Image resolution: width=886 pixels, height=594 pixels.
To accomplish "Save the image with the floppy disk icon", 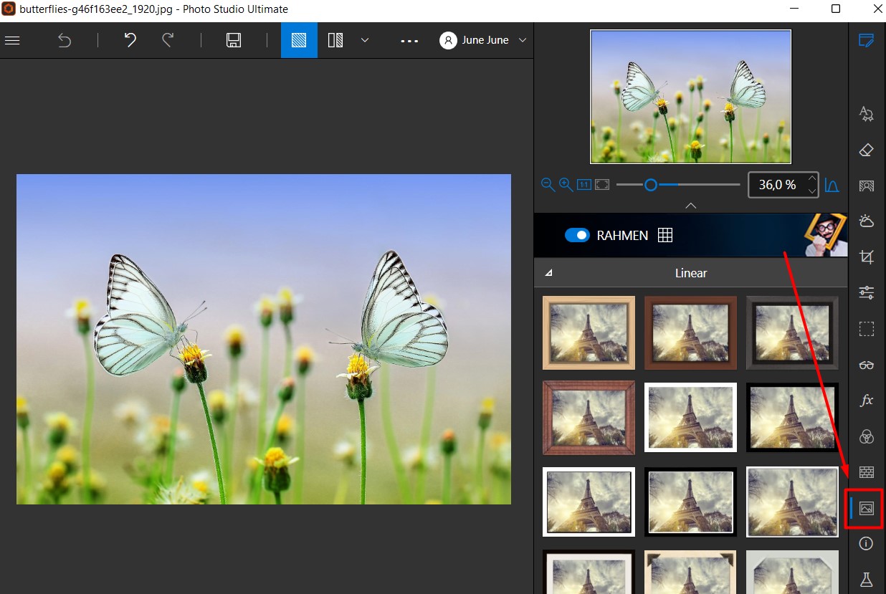I will [x=233, y=40].
